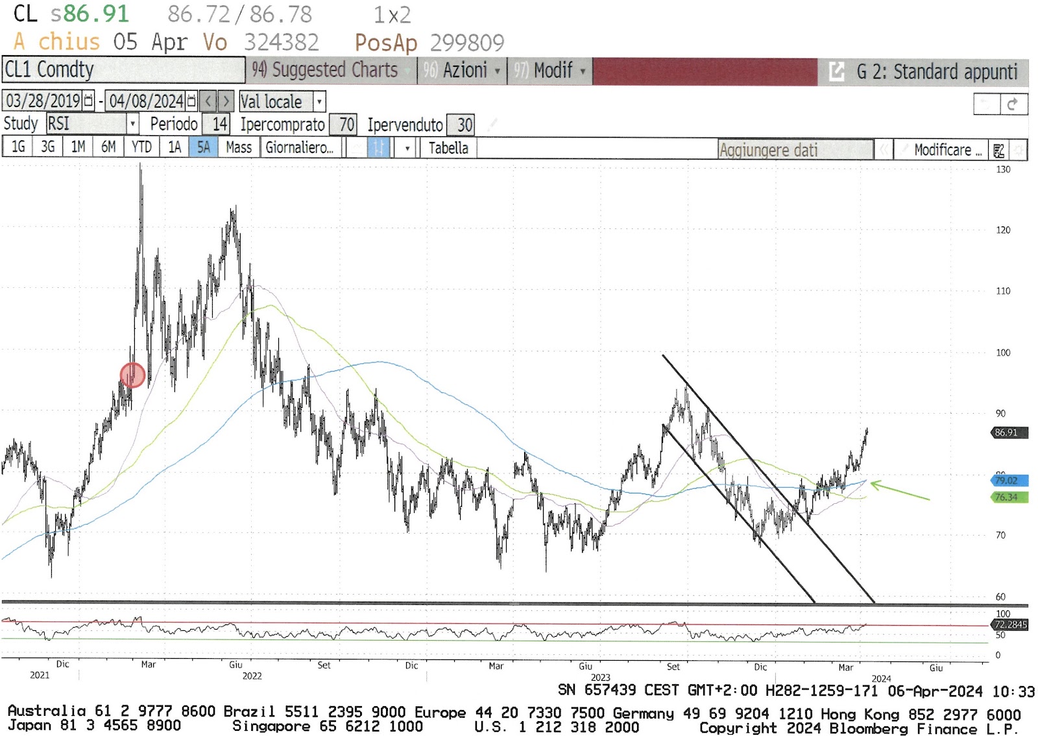The height and width of the screenshot is (736, 1038).
Task: Edit the start date 03/28/2019 field
Action: click(43, 101)
